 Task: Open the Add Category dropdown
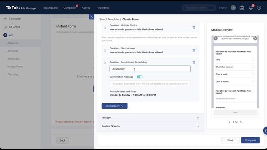[x=114, y=106]
